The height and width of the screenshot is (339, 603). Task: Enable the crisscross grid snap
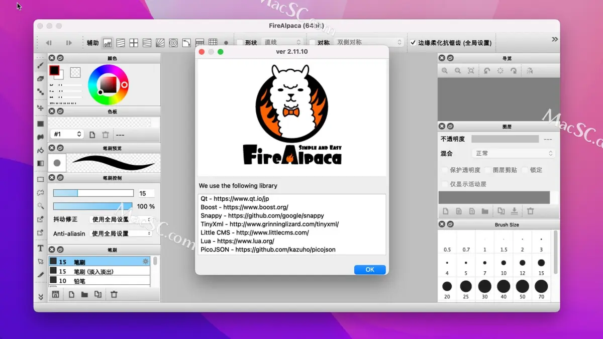[x=134, y=43]
